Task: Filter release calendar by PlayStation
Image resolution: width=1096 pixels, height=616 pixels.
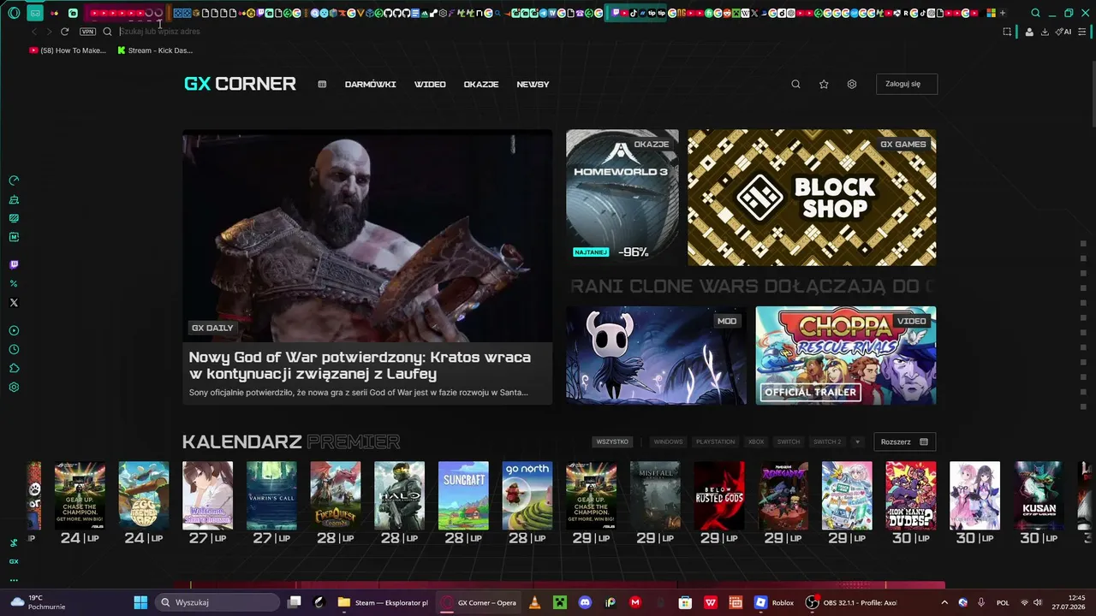Action: pos(715,441)
